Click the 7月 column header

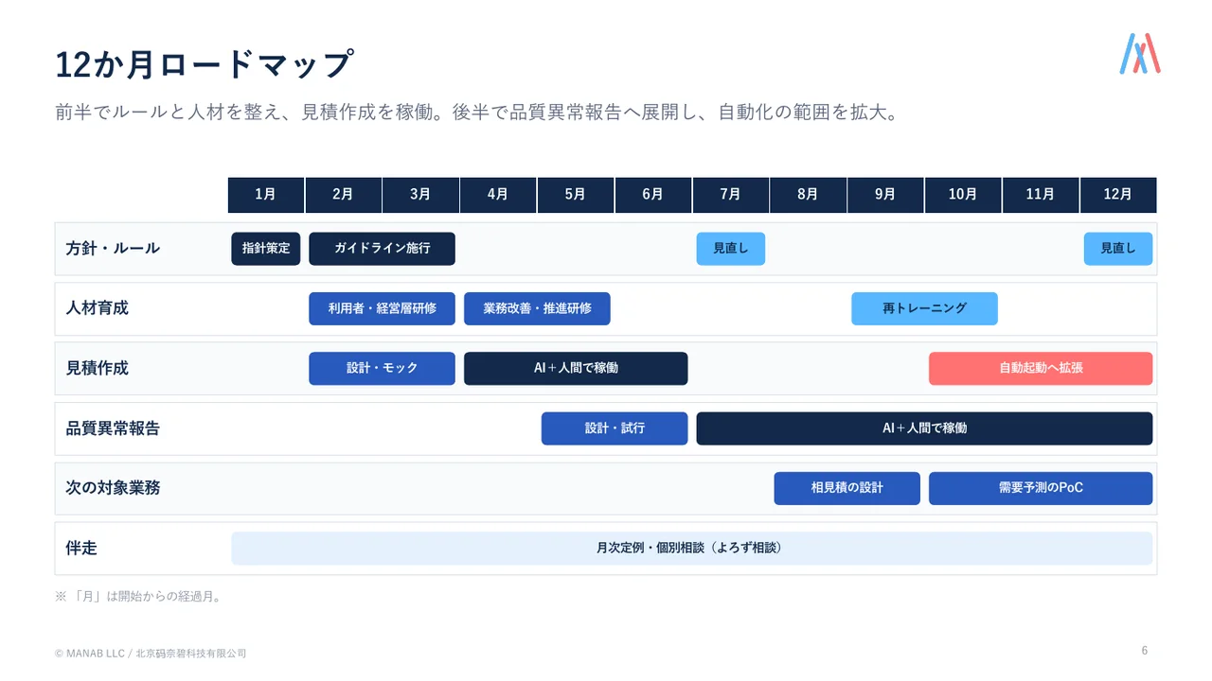[731, 195]
